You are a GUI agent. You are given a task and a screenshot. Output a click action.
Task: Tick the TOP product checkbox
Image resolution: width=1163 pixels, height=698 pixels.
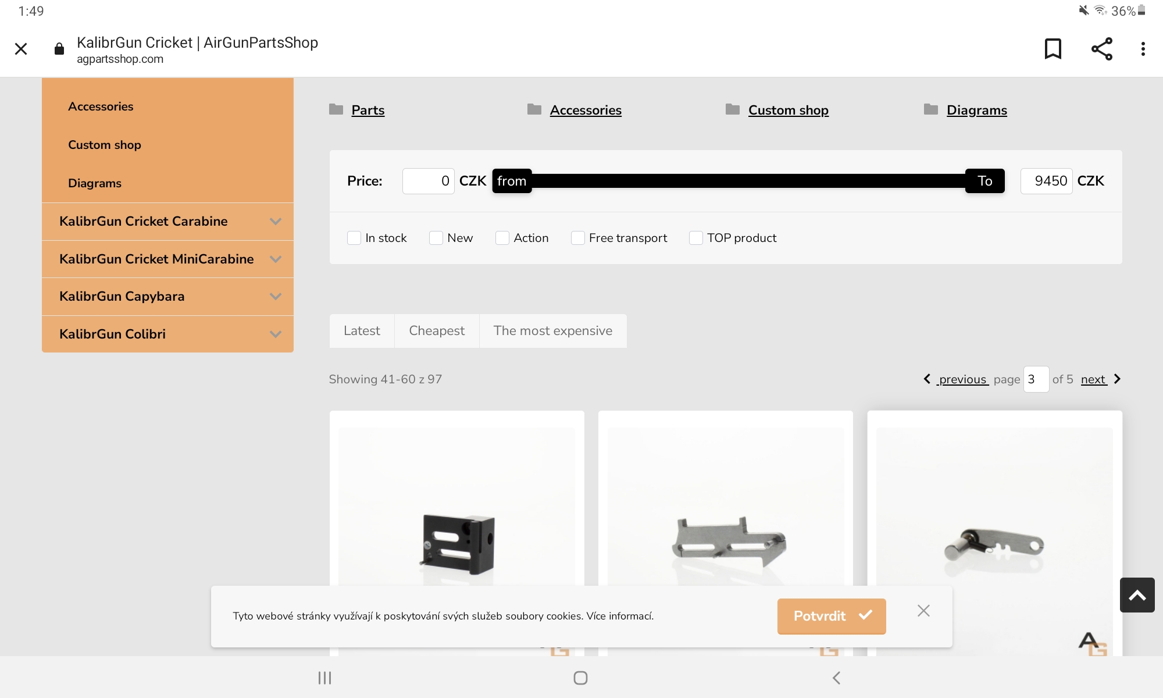coord(695,238)
